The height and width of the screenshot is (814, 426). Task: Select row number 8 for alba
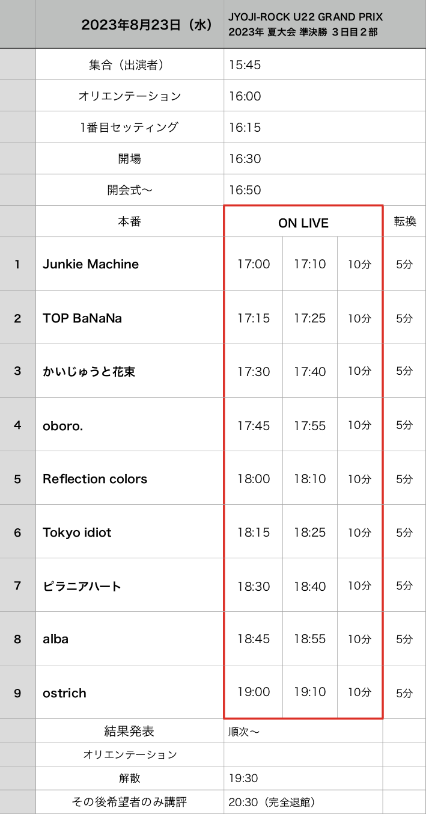(x=17, y=639)
